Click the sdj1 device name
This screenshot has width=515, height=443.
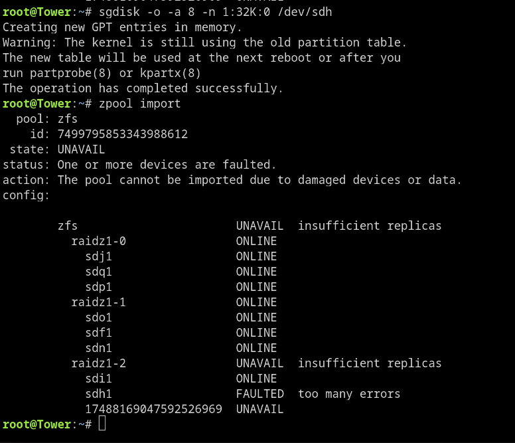[98, 256]
